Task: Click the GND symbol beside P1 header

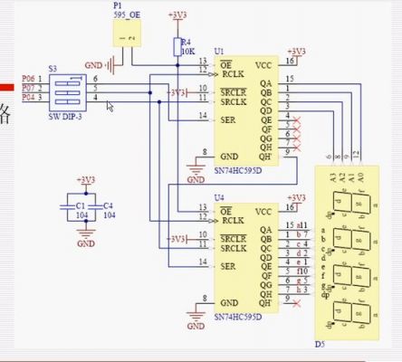Action: (x=103, y=65)
